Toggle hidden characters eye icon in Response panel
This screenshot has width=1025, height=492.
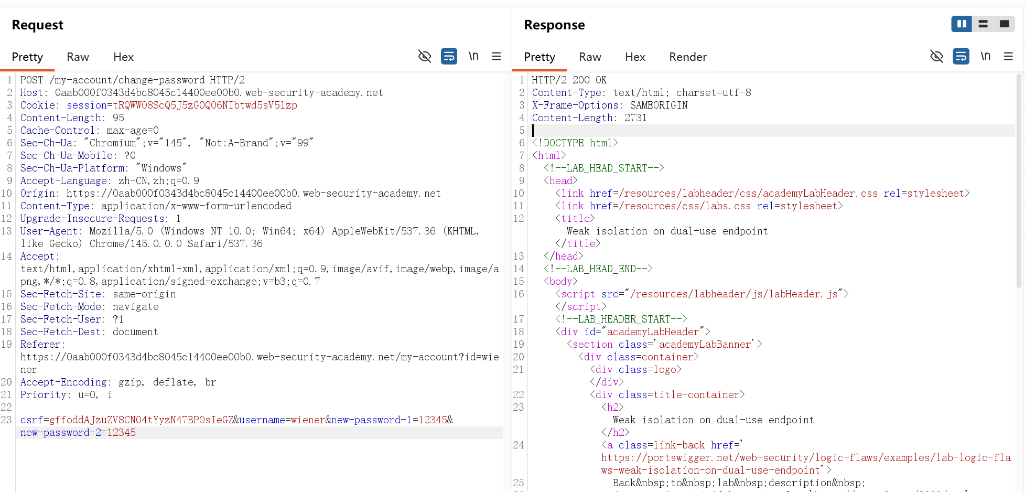pos(936,56)
